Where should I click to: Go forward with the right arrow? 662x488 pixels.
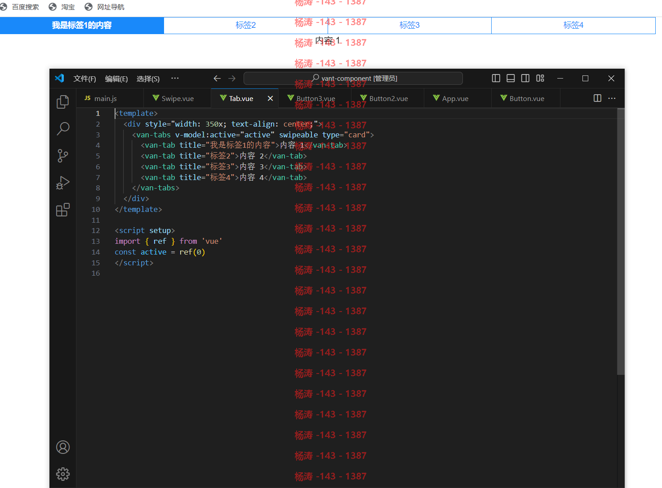click(232, 79)
